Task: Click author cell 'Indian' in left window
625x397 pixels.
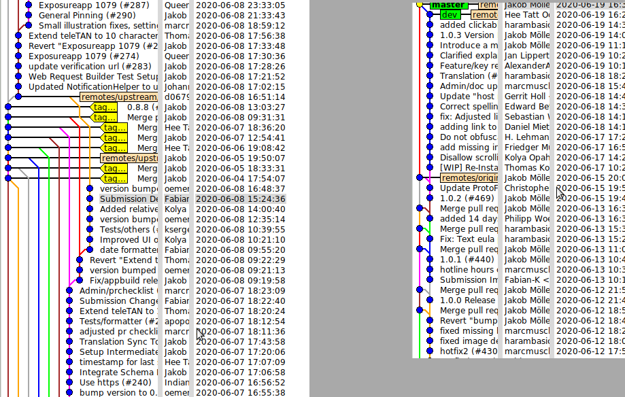Action: [177, 382]
